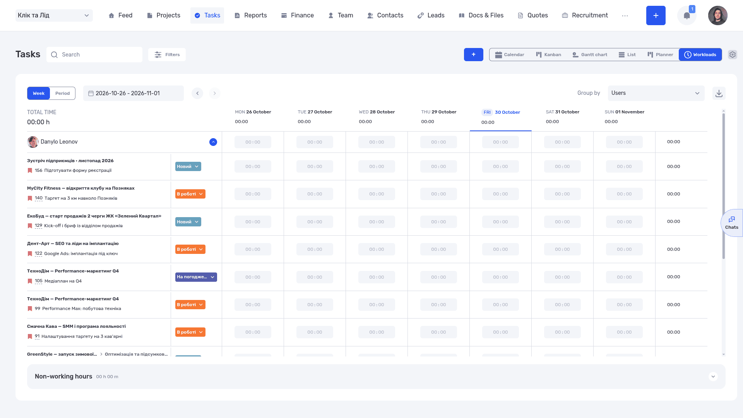
Task: Go to next week arrow
Action: coord(214,93)
